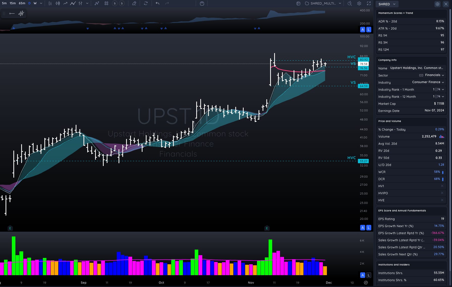Switch to the W weekly timeframe
The width and height of the screenshot is (452, 287).
[35, 3]
